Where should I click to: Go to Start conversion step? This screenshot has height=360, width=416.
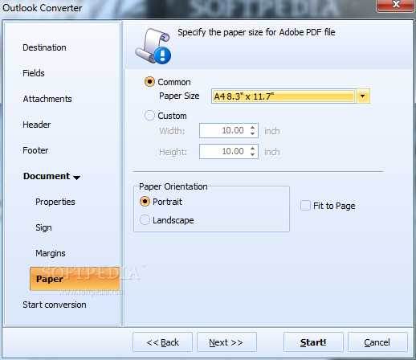tap(55, 305)
